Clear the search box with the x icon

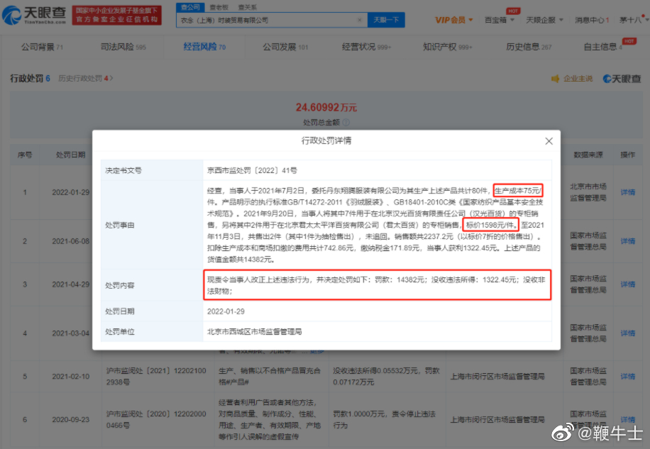[359, 20]
